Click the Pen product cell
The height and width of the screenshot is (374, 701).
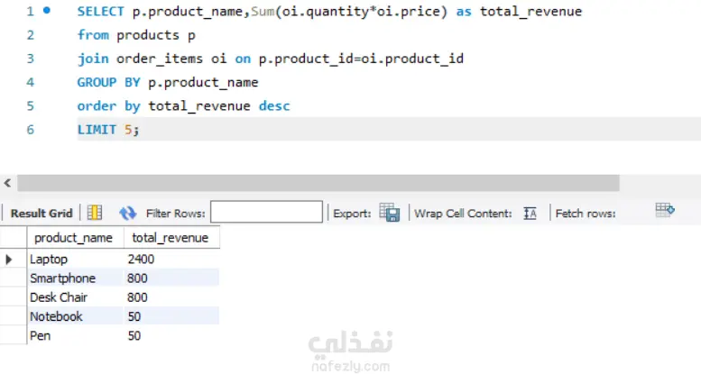tap(40, 335)
